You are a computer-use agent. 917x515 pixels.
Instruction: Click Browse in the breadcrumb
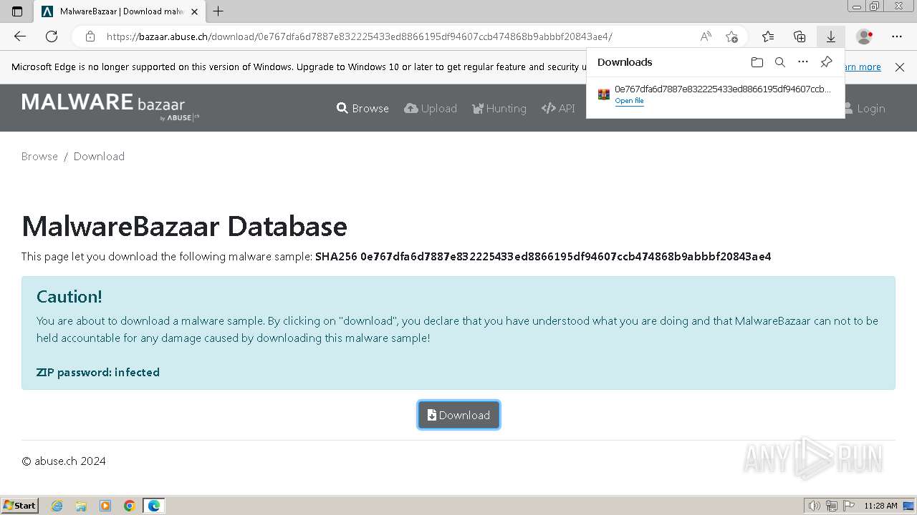point(39,156)
